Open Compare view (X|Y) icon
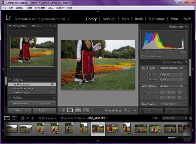 (78, 110)
